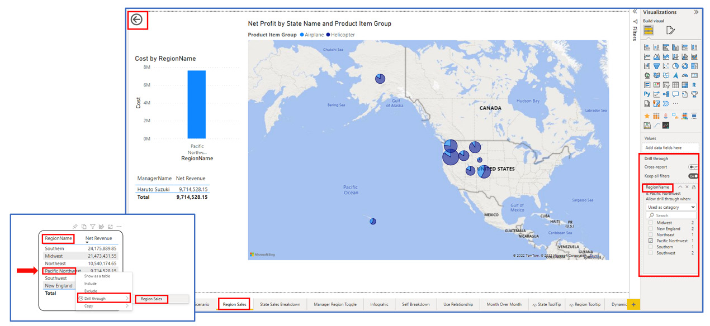Open the 'Used as category' dropdown

tap(671, 207)
